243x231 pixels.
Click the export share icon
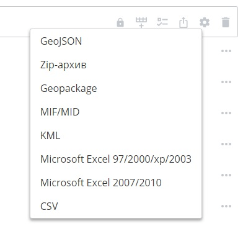[183, 22]
